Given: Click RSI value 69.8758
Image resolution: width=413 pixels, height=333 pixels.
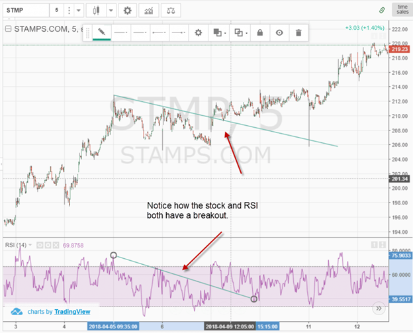Looking at the screenshot, I should click(x=73, y=246).
